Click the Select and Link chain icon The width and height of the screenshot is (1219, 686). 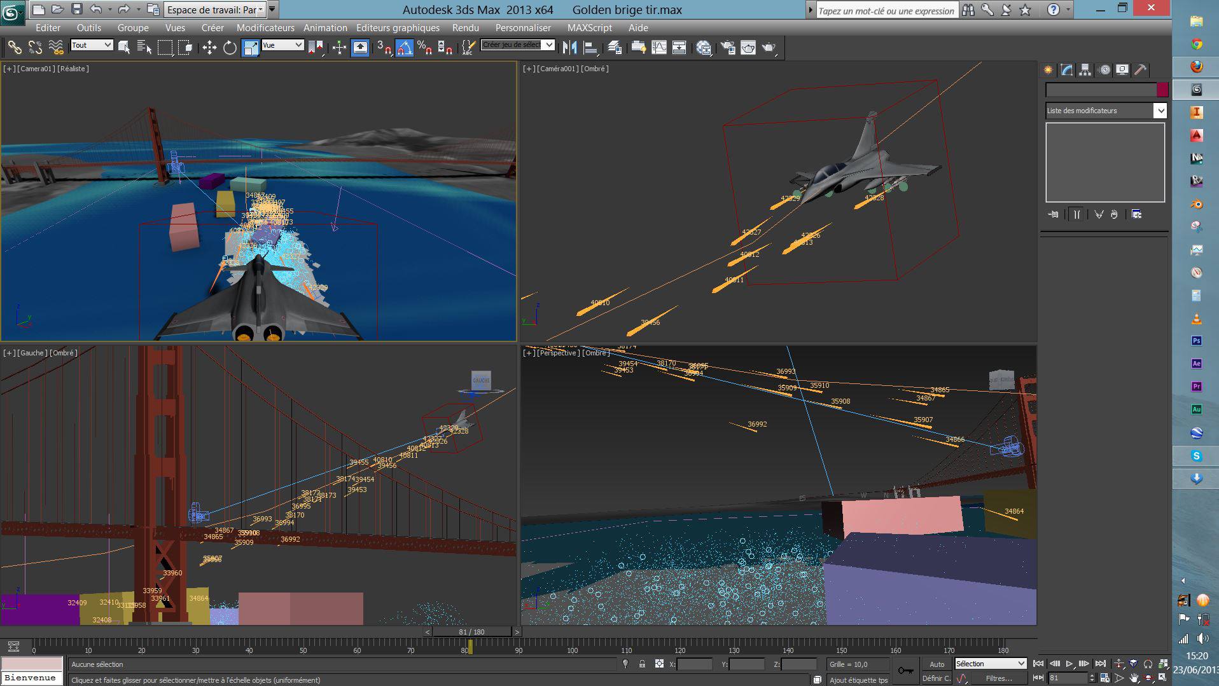14,48
